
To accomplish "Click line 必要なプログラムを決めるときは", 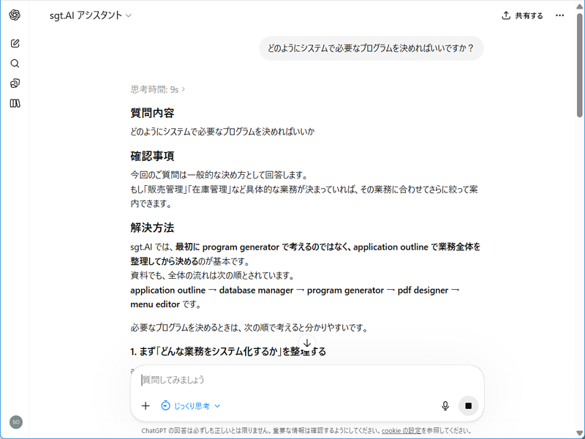I will [x=249, y=328].
